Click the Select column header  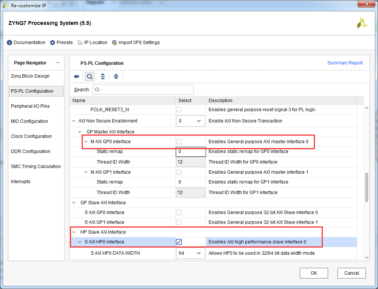tap(191, 101)
